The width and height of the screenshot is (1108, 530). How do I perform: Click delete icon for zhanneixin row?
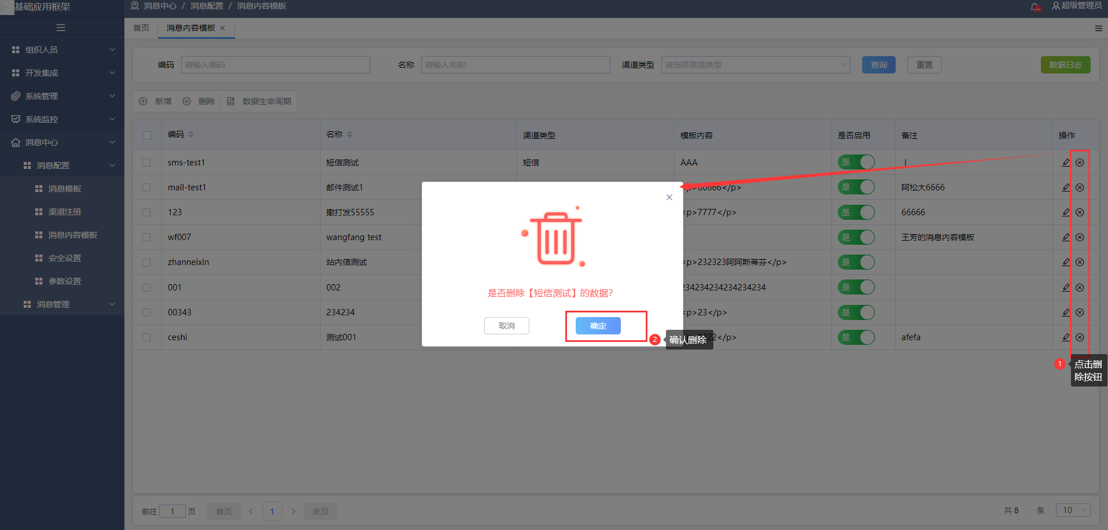1080,262
